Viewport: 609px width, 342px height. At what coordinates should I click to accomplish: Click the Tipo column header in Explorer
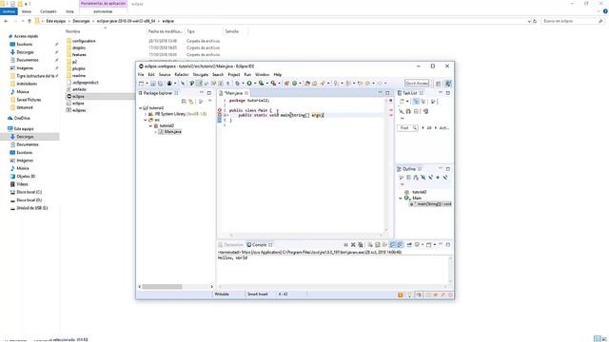(x=190, y=31)
